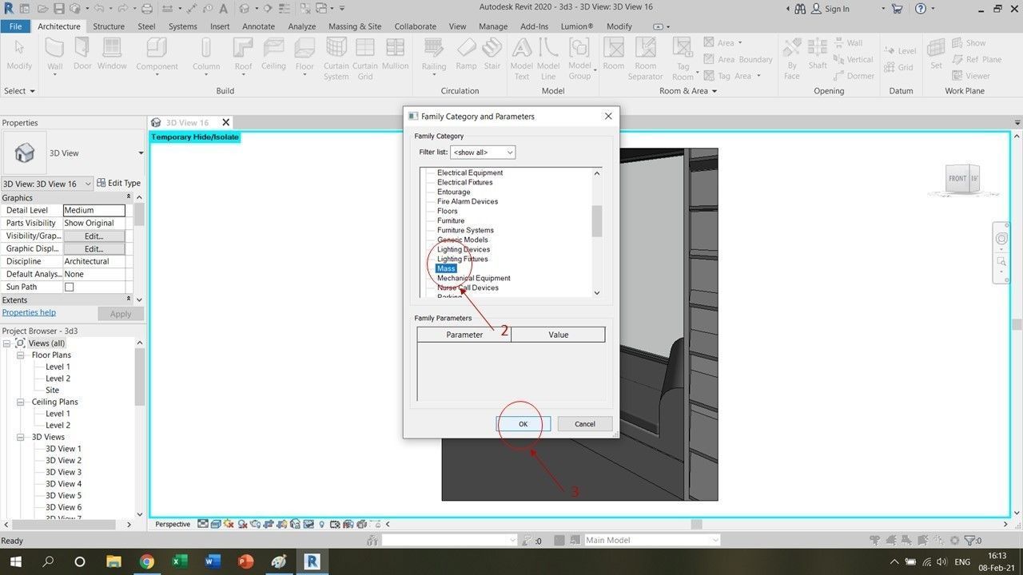Confirm the dialog with OK
The image size is (1023, 575).
[x=523, y=424]
